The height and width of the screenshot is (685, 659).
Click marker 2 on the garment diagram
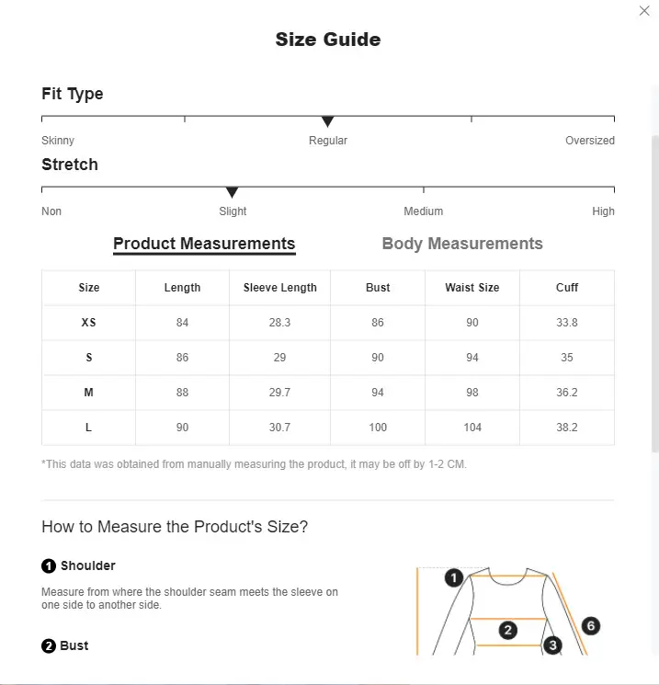(x=508, y=630)
